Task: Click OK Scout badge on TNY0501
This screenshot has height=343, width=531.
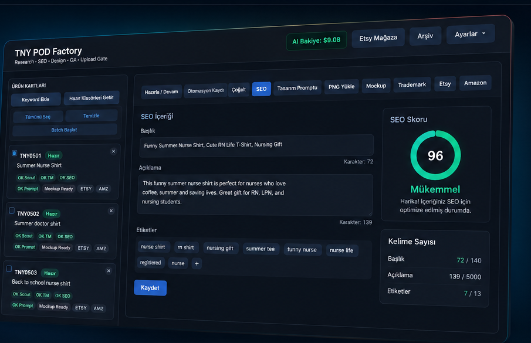Action: pyautogui.click(x=26, y=178)
